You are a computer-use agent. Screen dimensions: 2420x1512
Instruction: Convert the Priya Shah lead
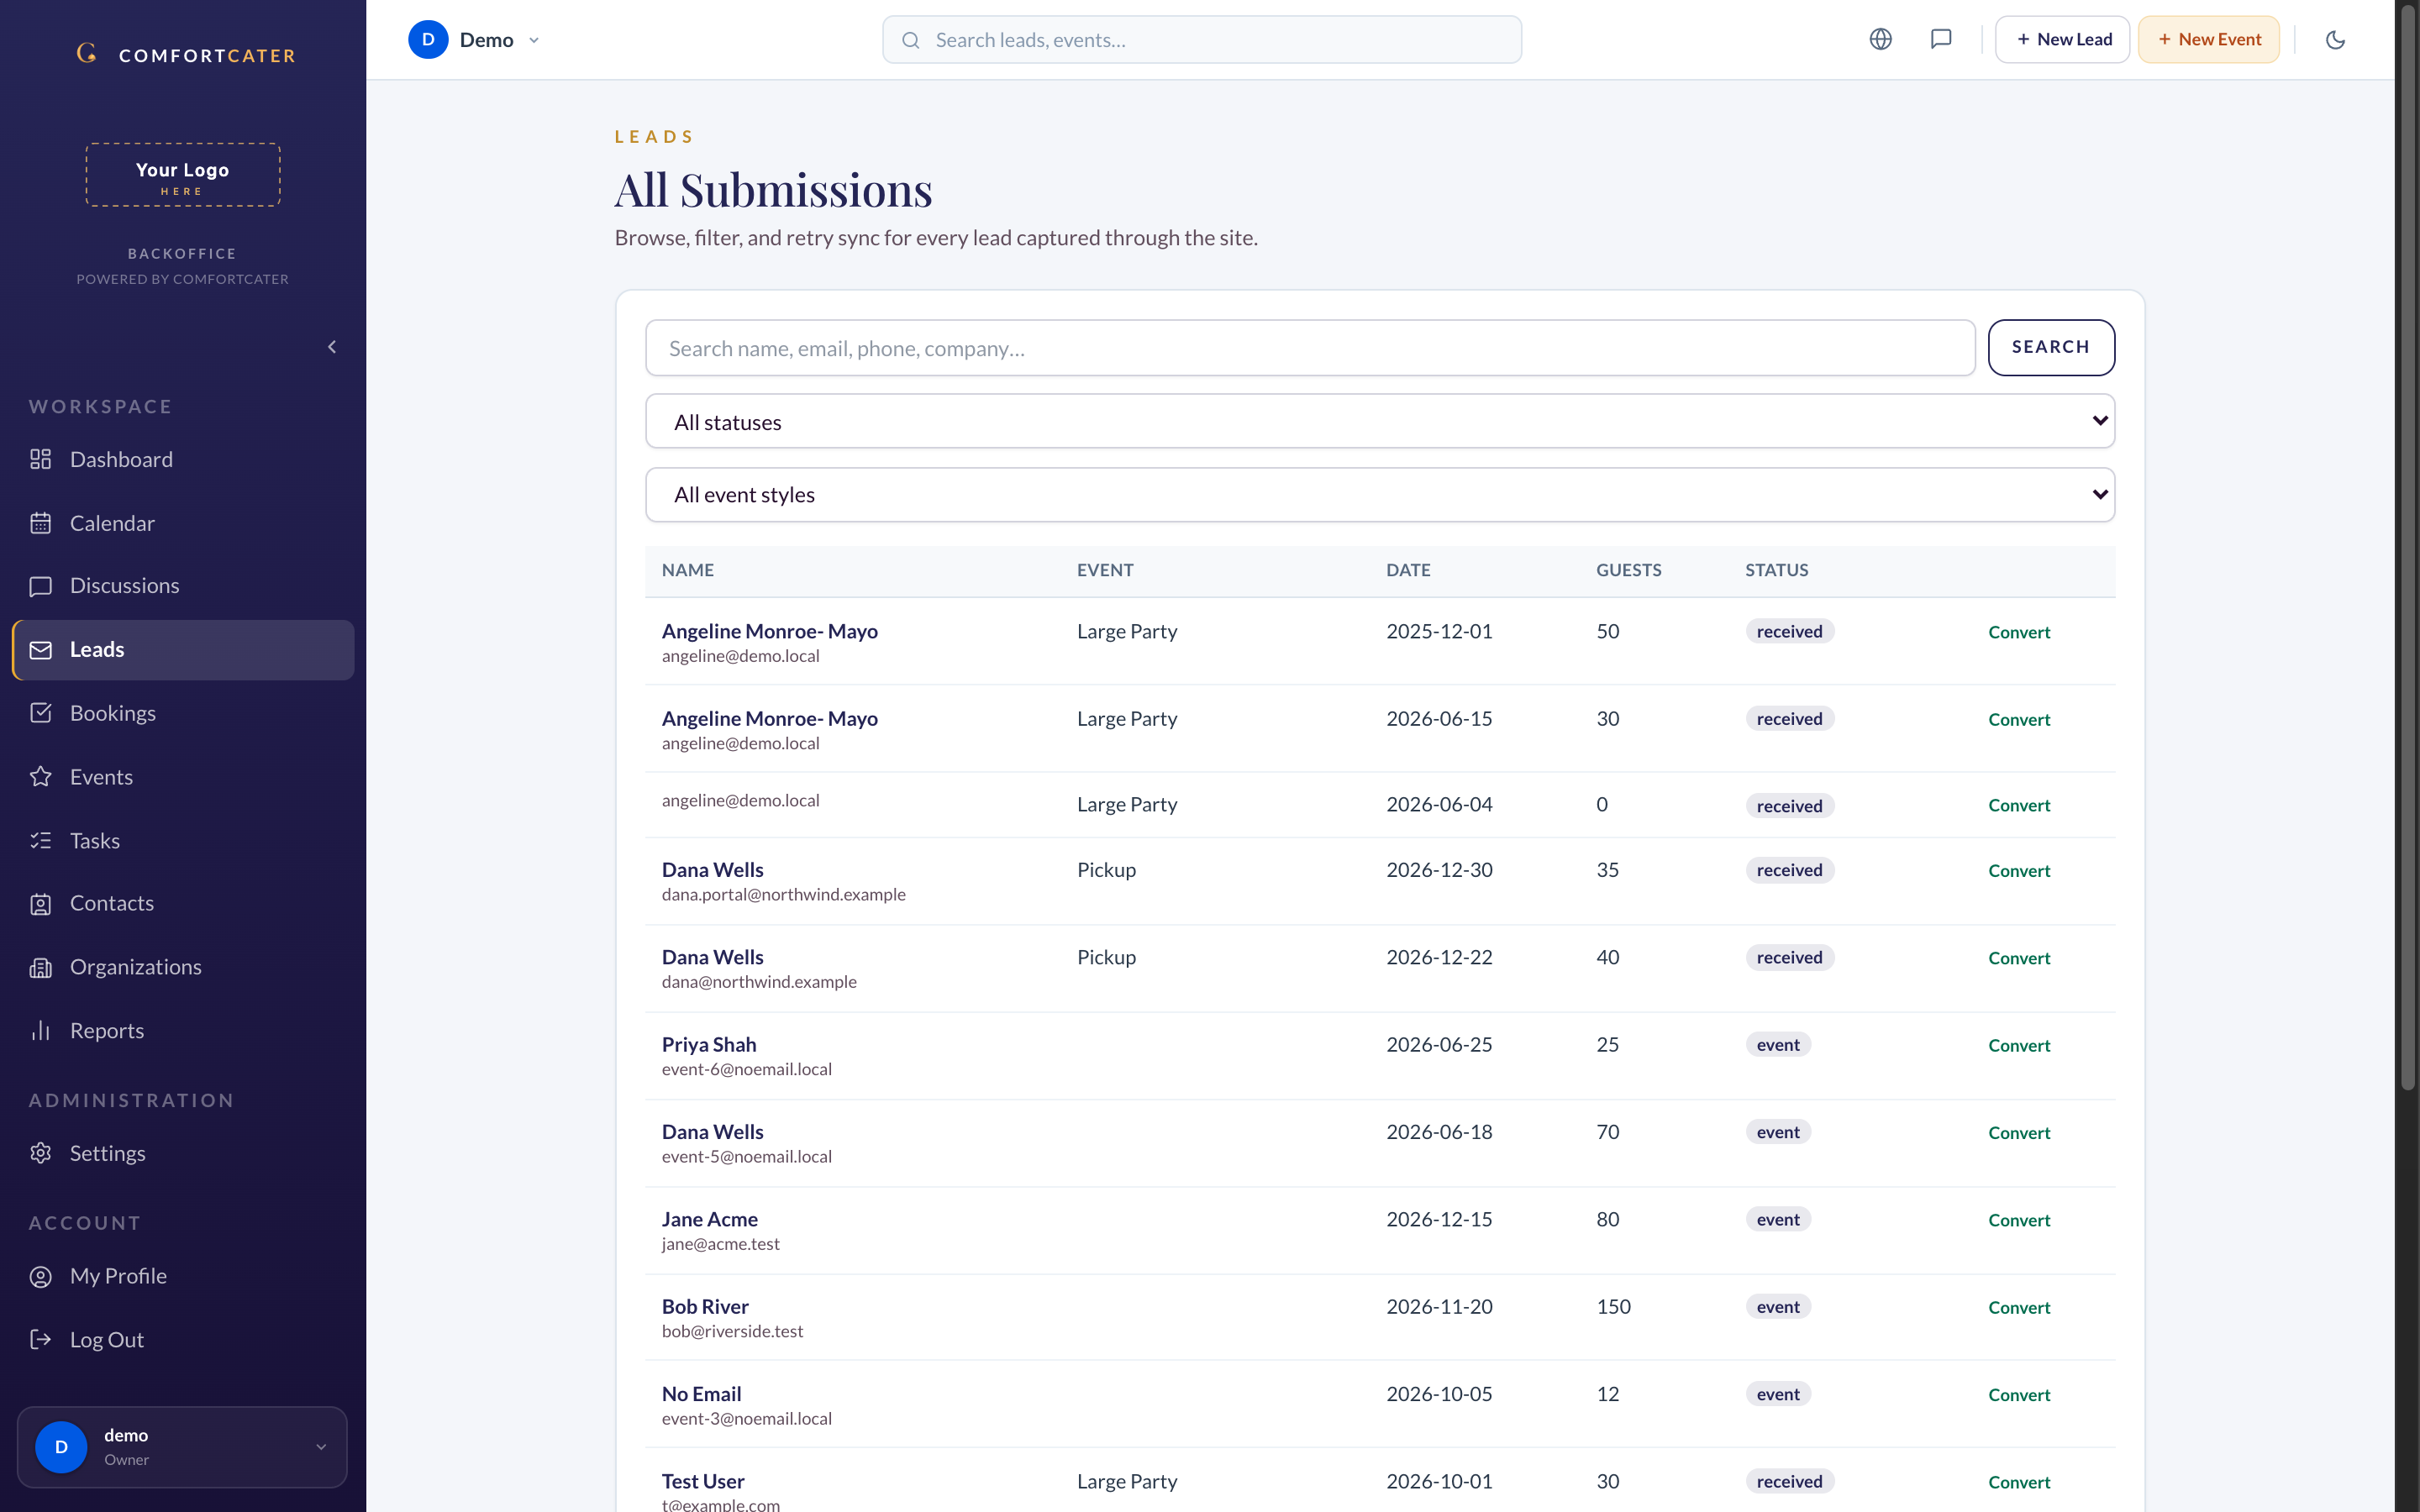2018,1045
